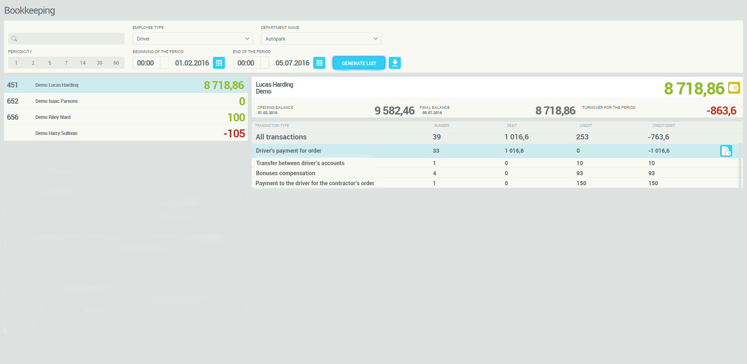Click the end period date 05.07.2016
Viewport: 747px width, 364px height.
click(292, 63)
